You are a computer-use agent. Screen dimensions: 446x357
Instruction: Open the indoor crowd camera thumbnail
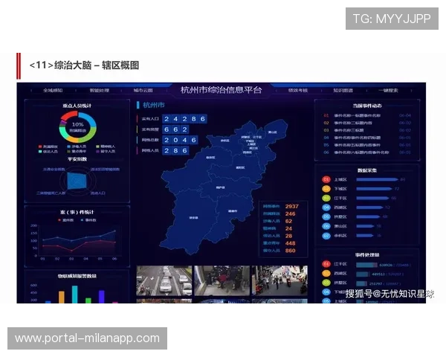(x=222, y=280)
